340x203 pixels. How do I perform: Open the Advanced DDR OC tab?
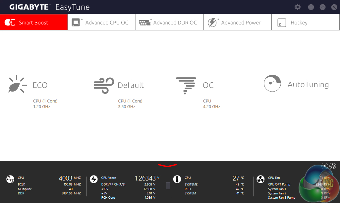click(170, 22)
